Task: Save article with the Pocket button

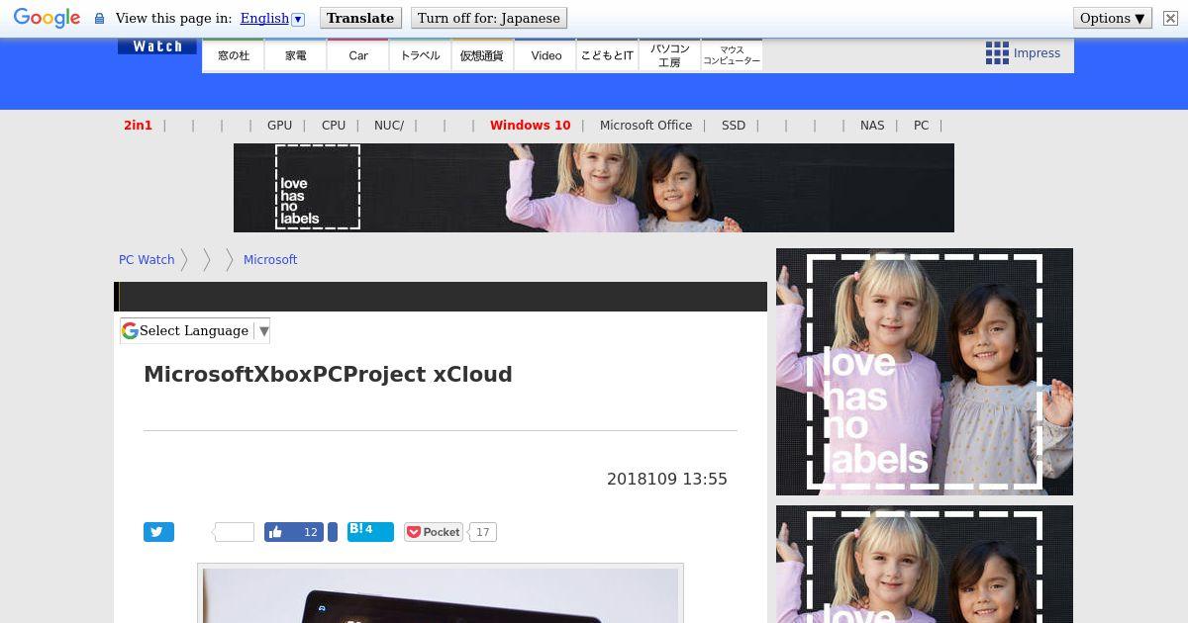Action: point(434,532)
